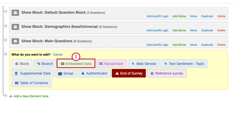Add Autofill Logic to Demographics block

[x=158, y=31]
